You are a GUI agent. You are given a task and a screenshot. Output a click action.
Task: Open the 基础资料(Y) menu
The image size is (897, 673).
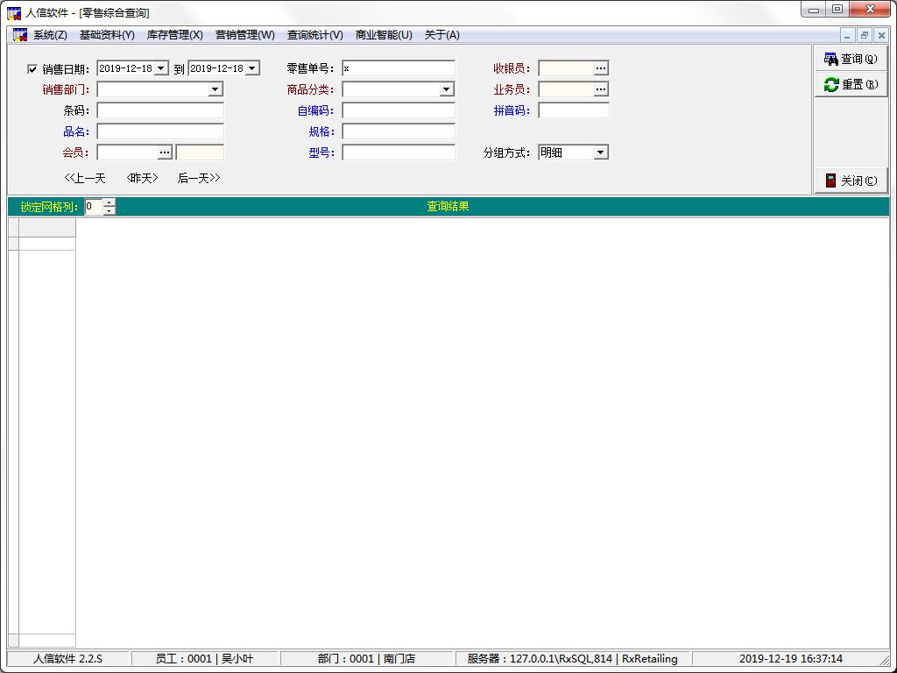107,35
